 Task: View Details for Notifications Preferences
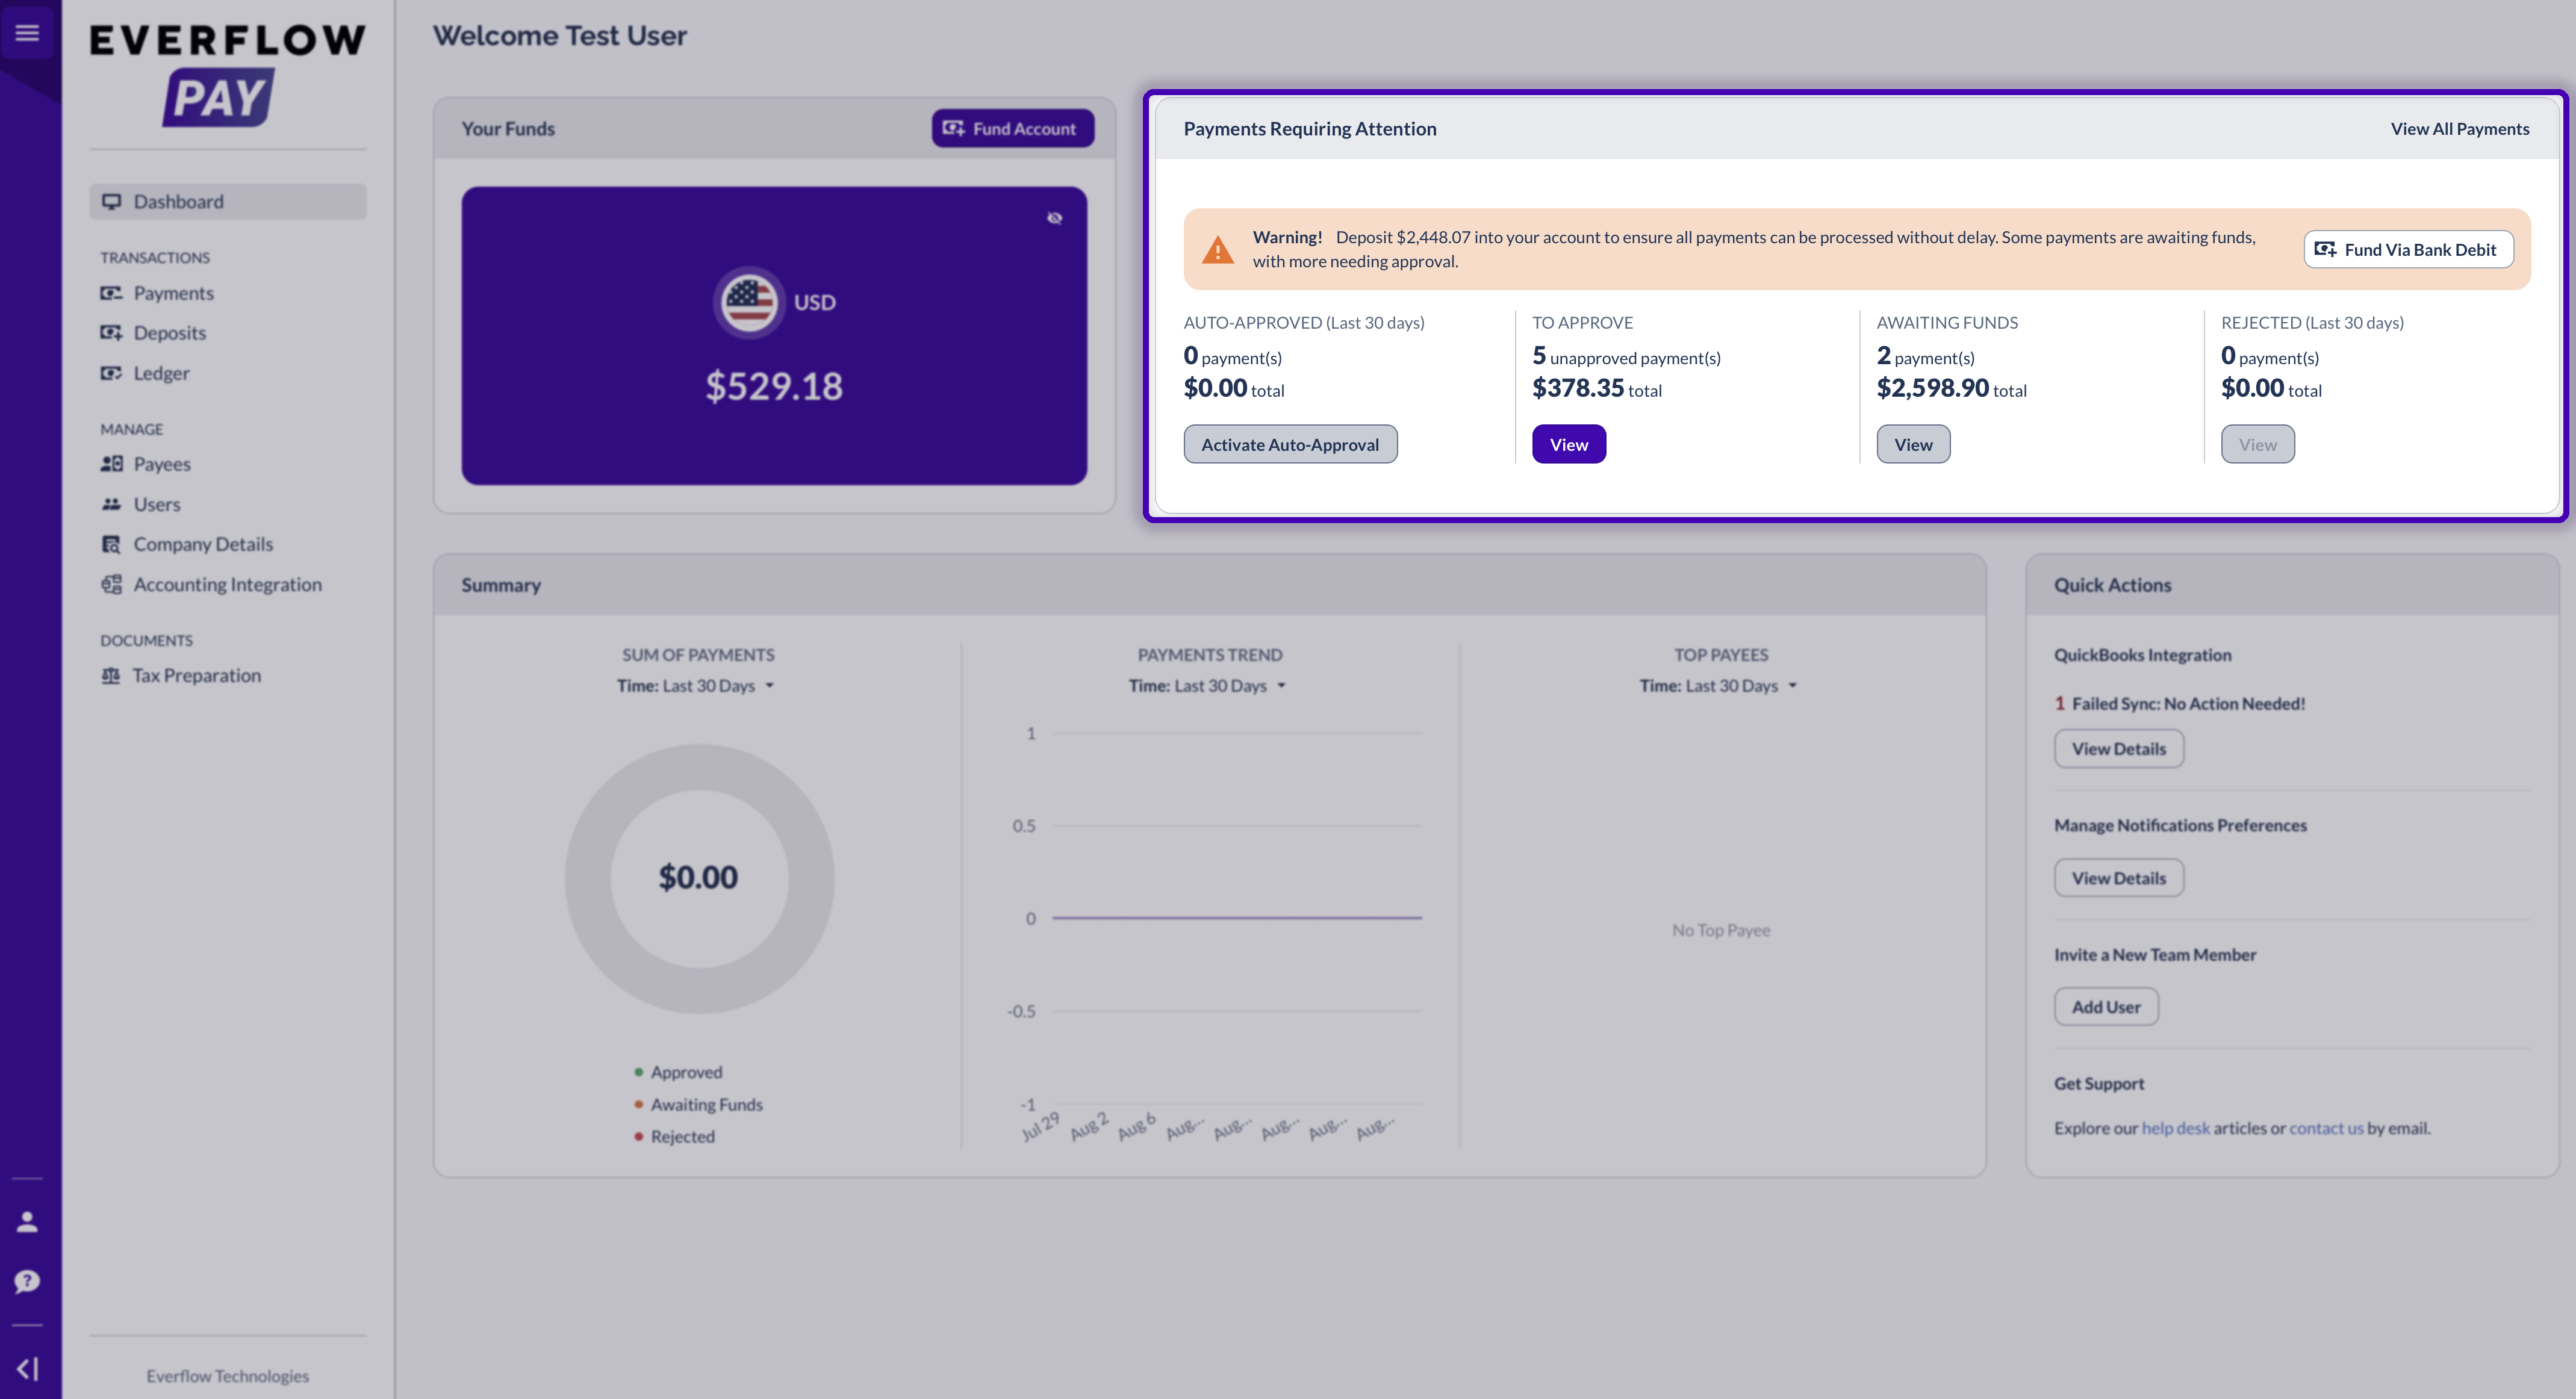[2118, 878]
